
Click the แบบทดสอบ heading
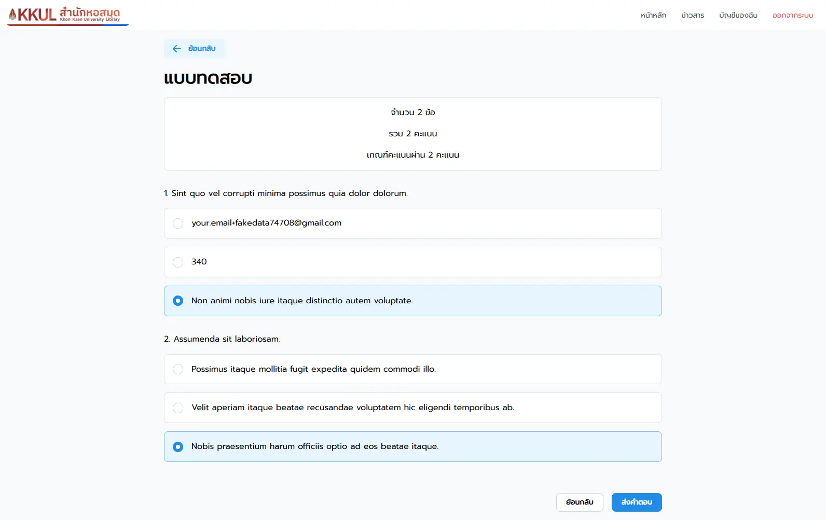[x=208, y=78]
